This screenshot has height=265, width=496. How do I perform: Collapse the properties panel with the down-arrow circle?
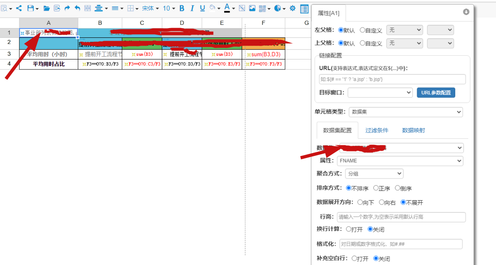(466, 12)
